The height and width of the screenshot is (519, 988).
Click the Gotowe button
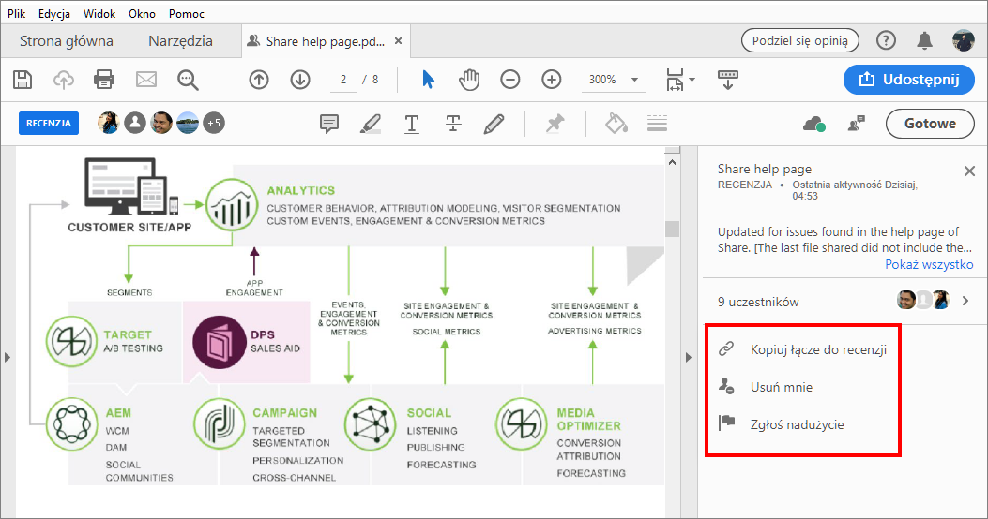coord(930,124)
